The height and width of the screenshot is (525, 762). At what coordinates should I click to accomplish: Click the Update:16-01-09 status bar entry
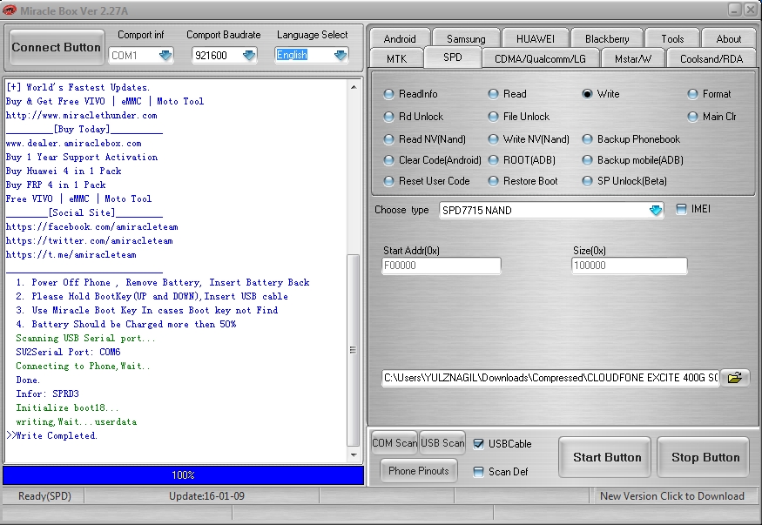coord(206,496)
